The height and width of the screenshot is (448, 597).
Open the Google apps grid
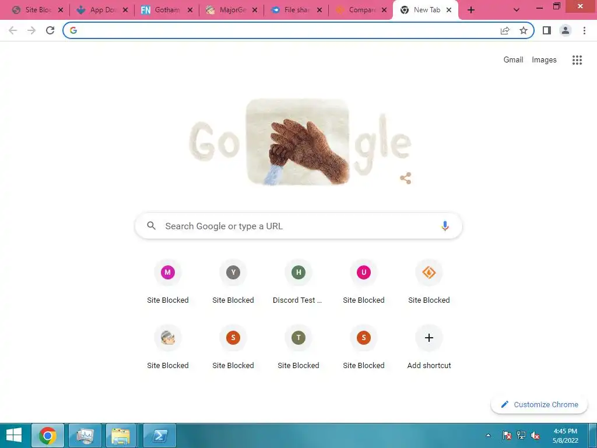[x=577, y=60]
